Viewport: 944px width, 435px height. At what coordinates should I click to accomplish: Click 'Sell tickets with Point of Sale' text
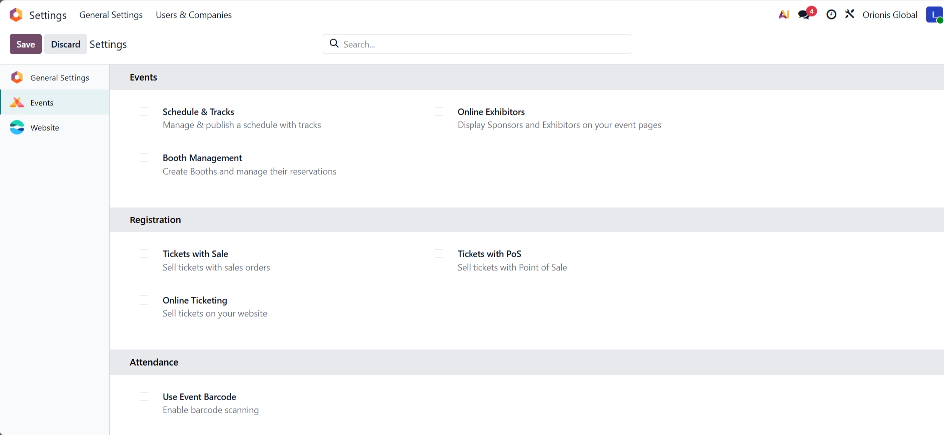512,267
